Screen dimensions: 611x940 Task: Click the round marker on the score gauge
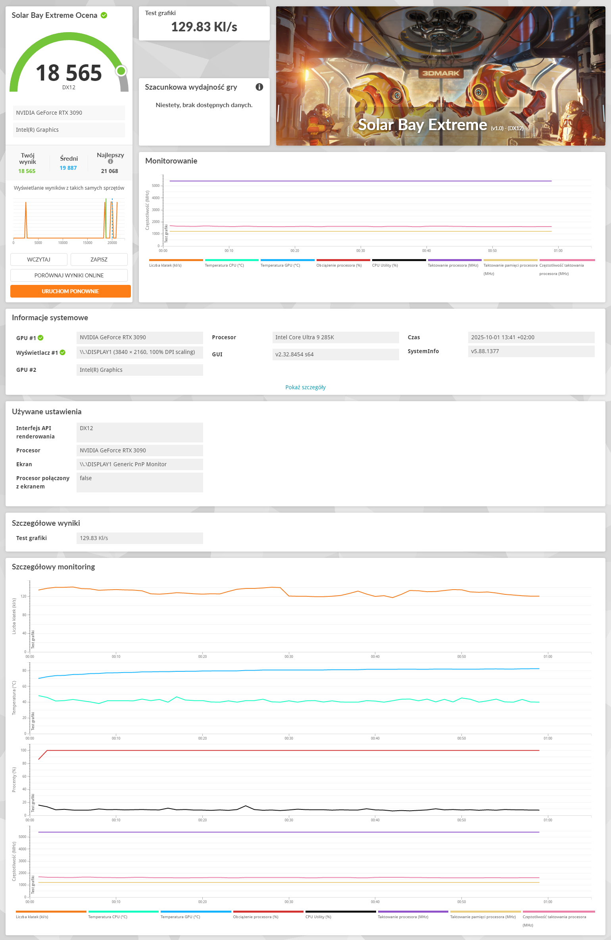click(x=121, y=71)
